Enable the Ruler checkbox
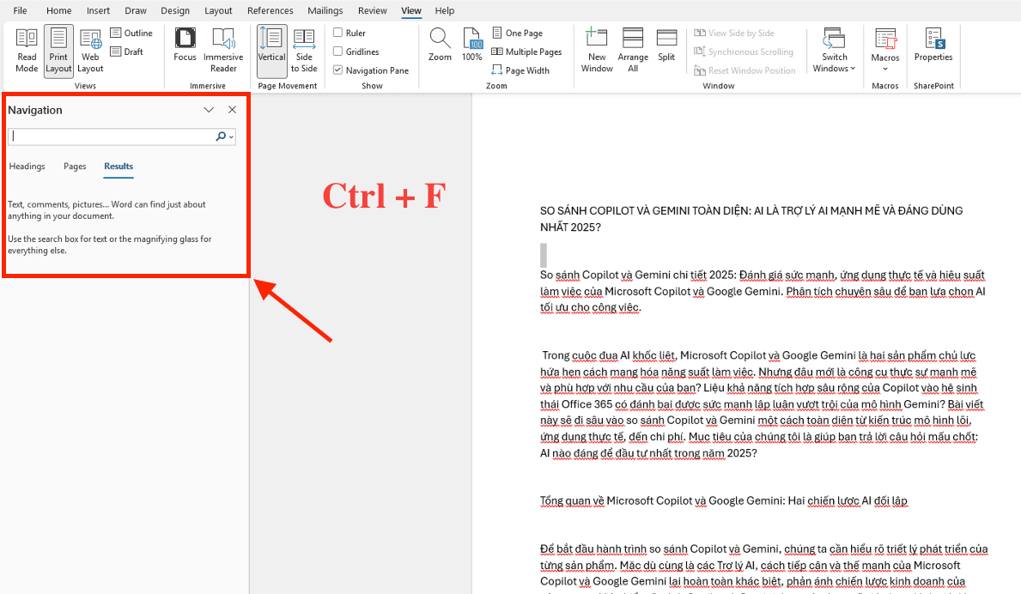Image resolution: width=1021 pixels, height=594 pixels. tap(338, 33)
